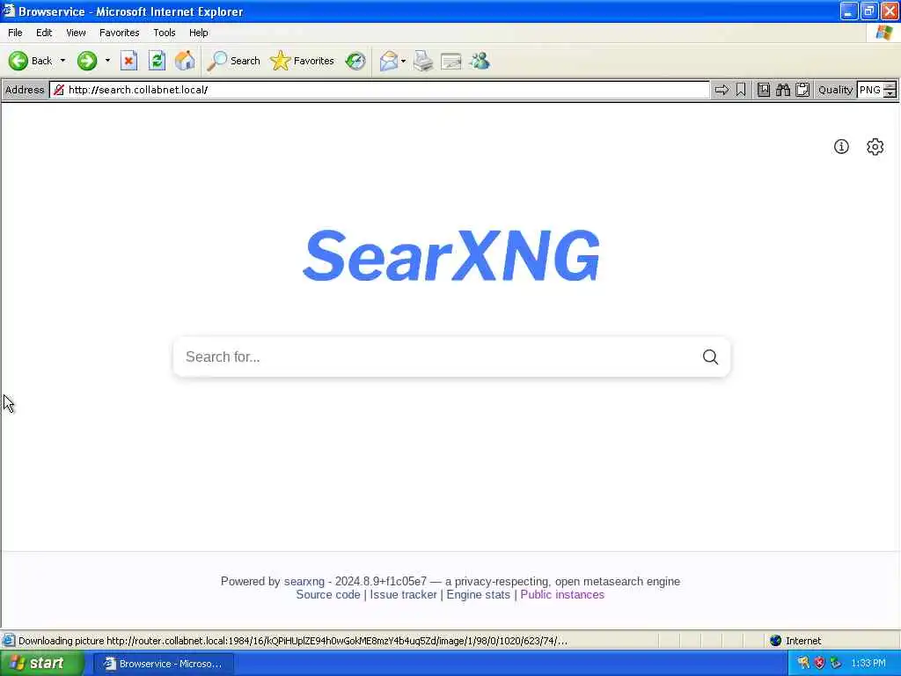Open SearXNG preferences gear icon
The image size is (901, 676).
pyautogui.click(x=875, y=147)
